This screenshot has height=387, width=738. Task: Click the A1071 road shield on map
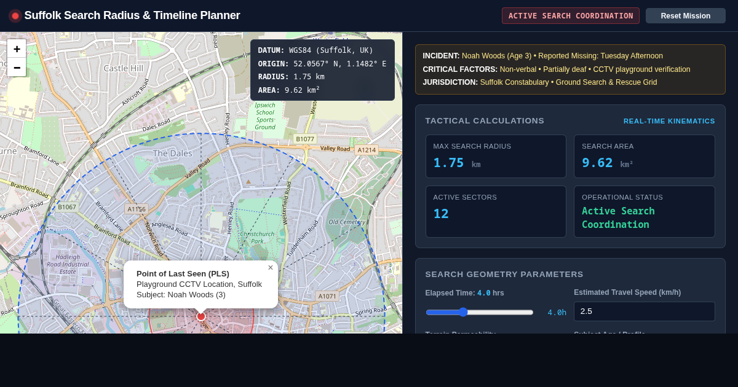tap(327, 296)
